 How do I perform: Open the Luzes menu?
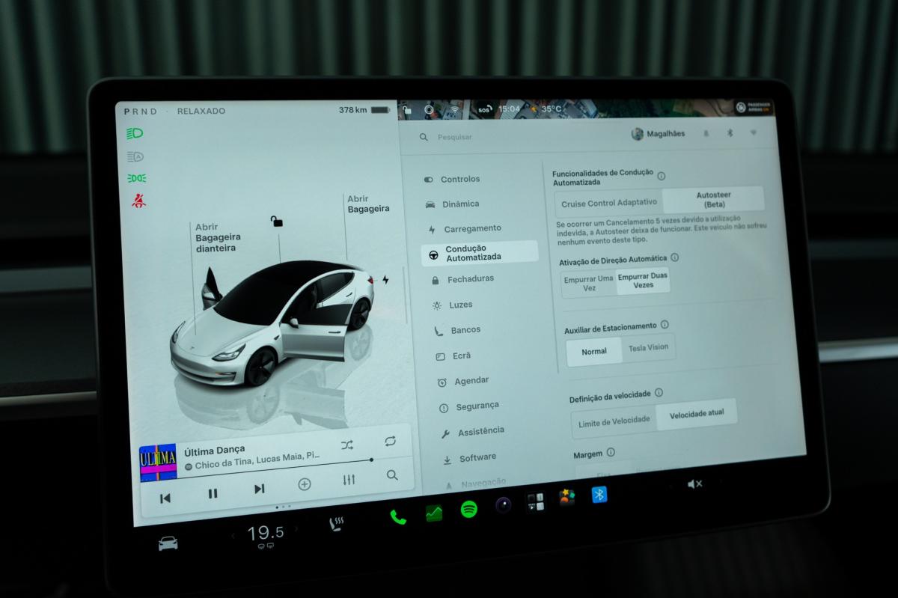tap(453, 305)
